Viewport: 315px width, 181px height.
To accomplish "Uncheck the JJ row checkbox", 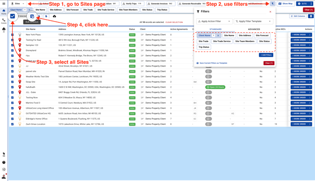I will coord(12,66).
